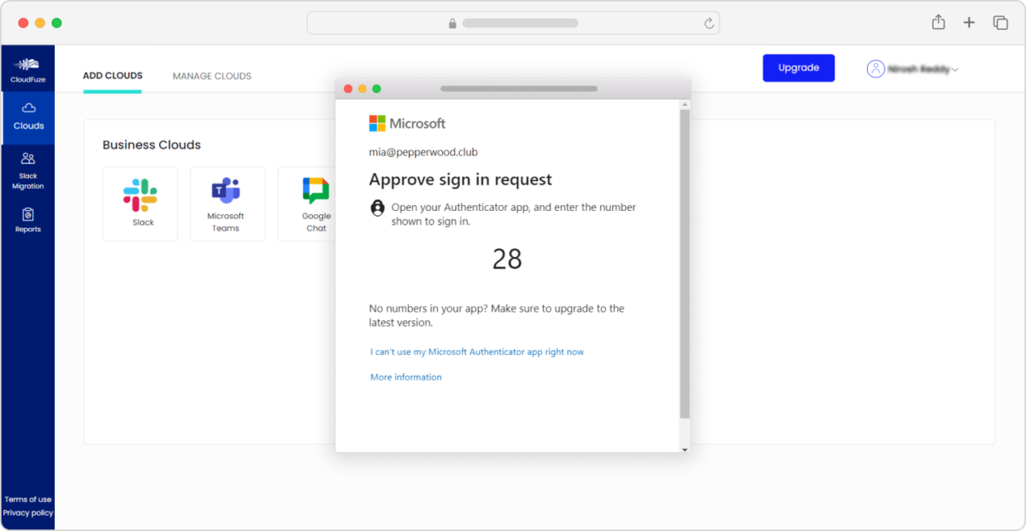Click the browser share icon
Screen dimensions: 1026x531
(x=938, y=22)
